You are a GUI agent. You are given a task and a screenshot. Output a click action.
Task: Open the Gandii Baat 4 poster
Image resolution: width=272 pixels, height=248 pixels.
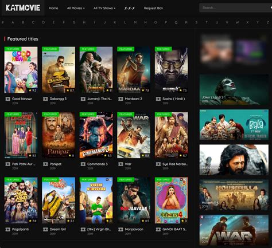click(x=171, y=200)
